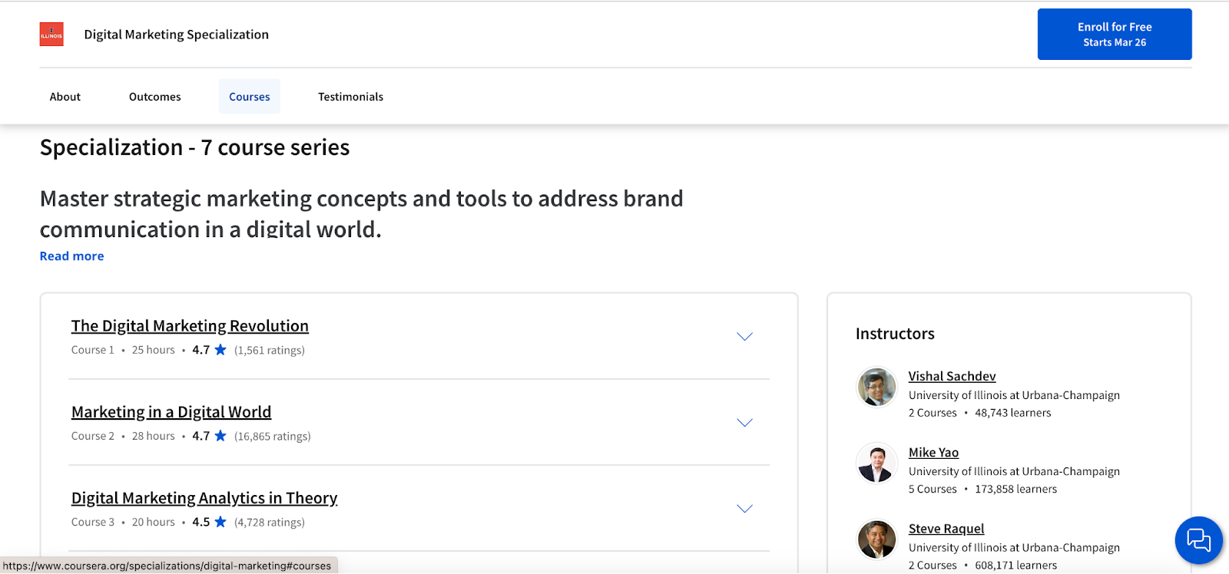Image resolution: width=1229 pixels, height=574 pixels.
Task: Click the Enroll for Free button
Action: click(x=1114, y=35)
